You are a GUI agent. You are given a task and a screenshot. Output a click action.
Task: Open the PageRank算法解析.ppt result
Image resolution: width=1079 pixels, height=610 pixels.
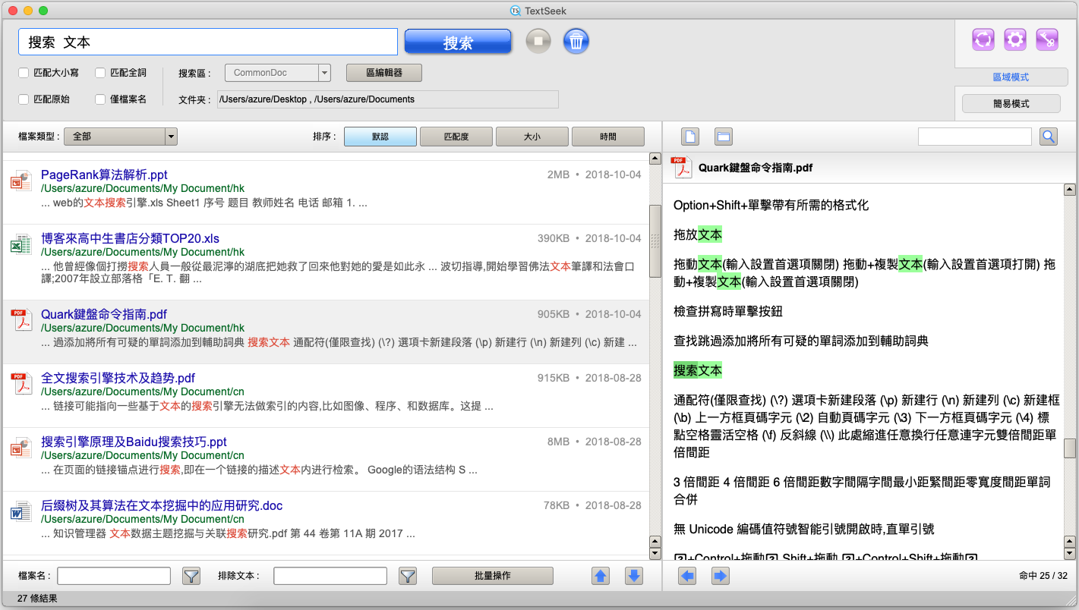104,175
